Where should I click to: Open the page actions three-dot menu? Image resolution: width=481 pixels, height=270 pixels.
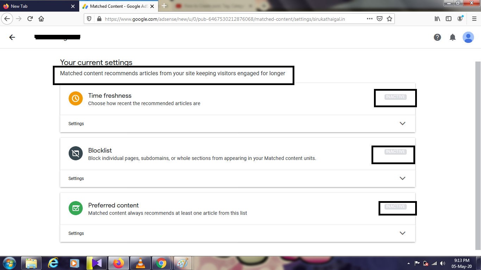tap(369, 19)
